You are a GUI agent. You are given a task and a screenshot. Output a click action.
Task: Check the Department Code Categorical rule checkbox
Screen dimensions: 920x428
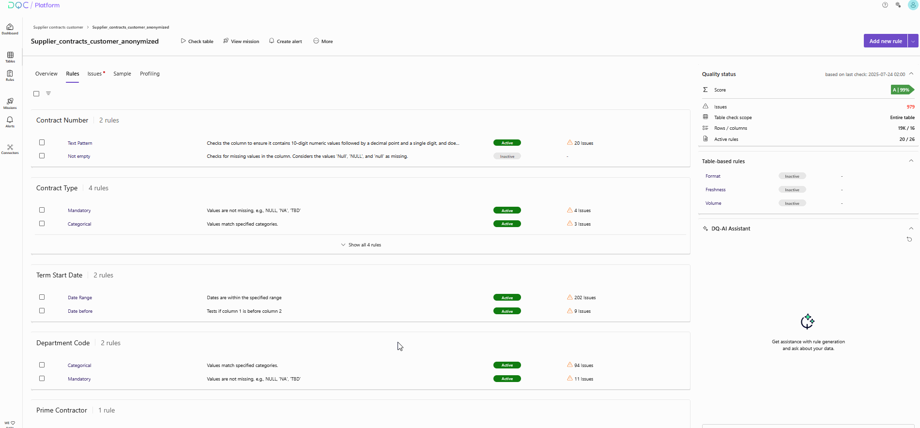42,365
